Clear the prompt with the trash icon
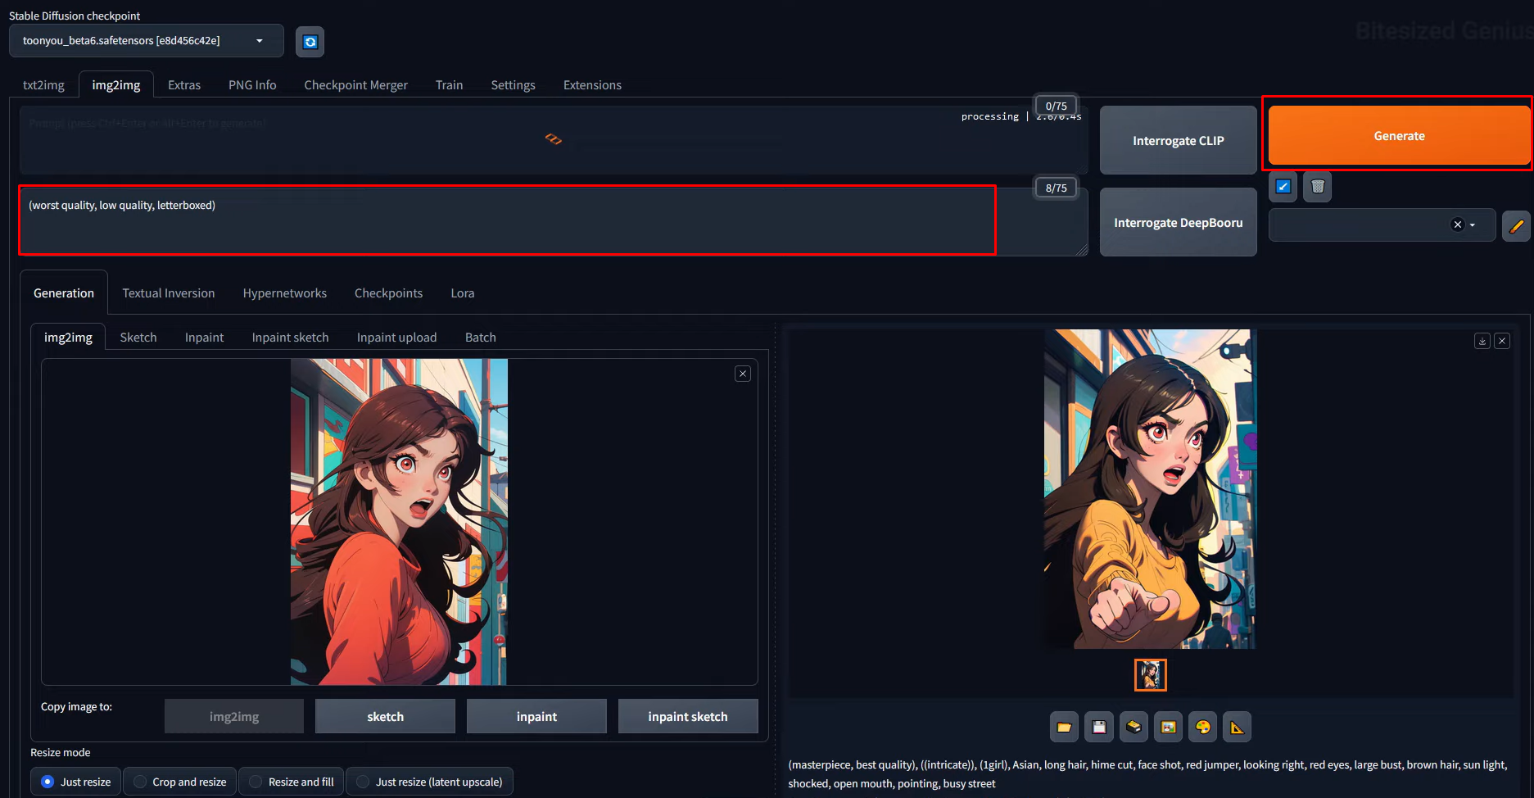Viewport: 1534px width, 798px height. pos(1317,187)
